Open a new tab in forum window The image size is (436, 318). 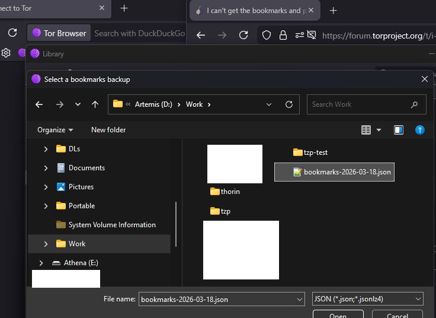333,11
